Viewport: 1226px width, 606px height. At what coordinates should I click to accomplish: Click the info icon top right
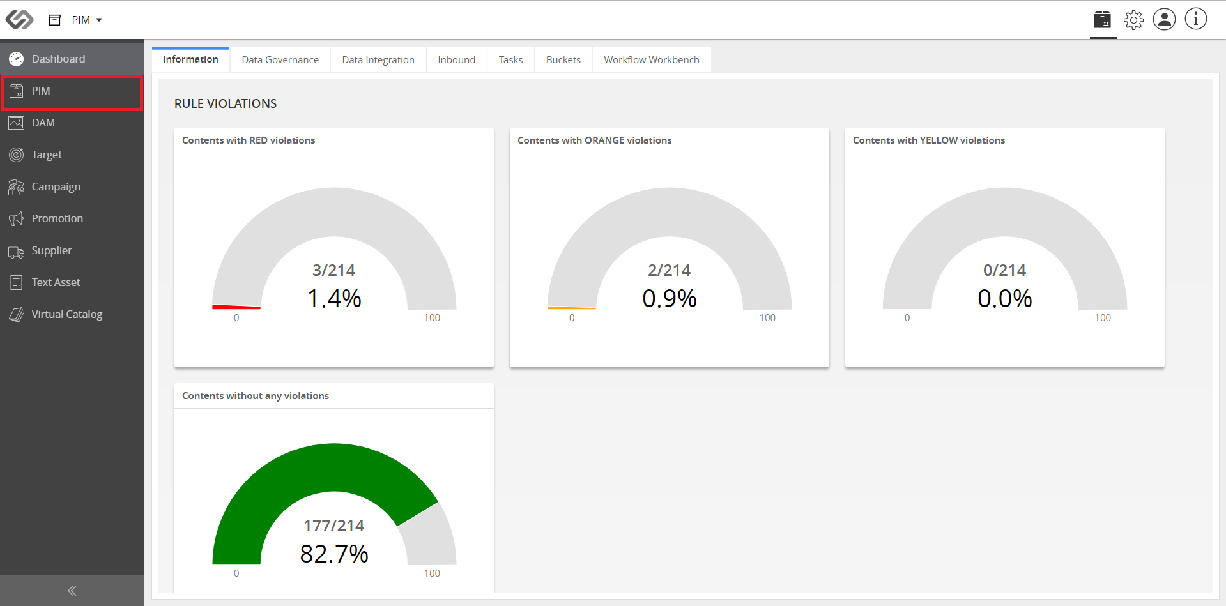click(1195, 19)
